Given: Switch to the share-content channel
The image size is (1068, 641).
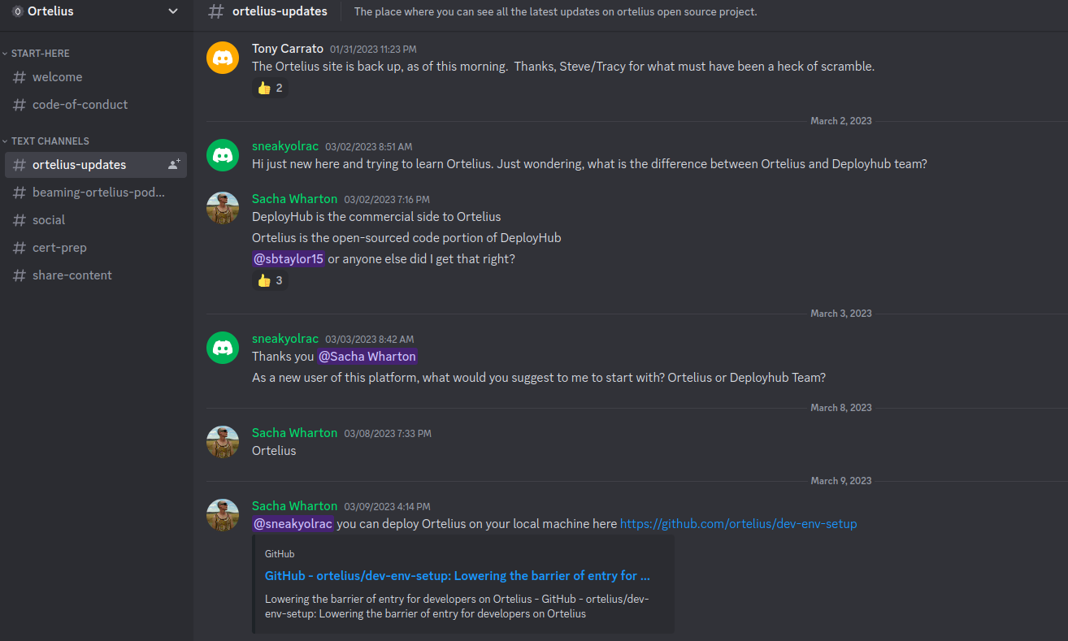Looking at the screenshot, I should pos(72,275).
